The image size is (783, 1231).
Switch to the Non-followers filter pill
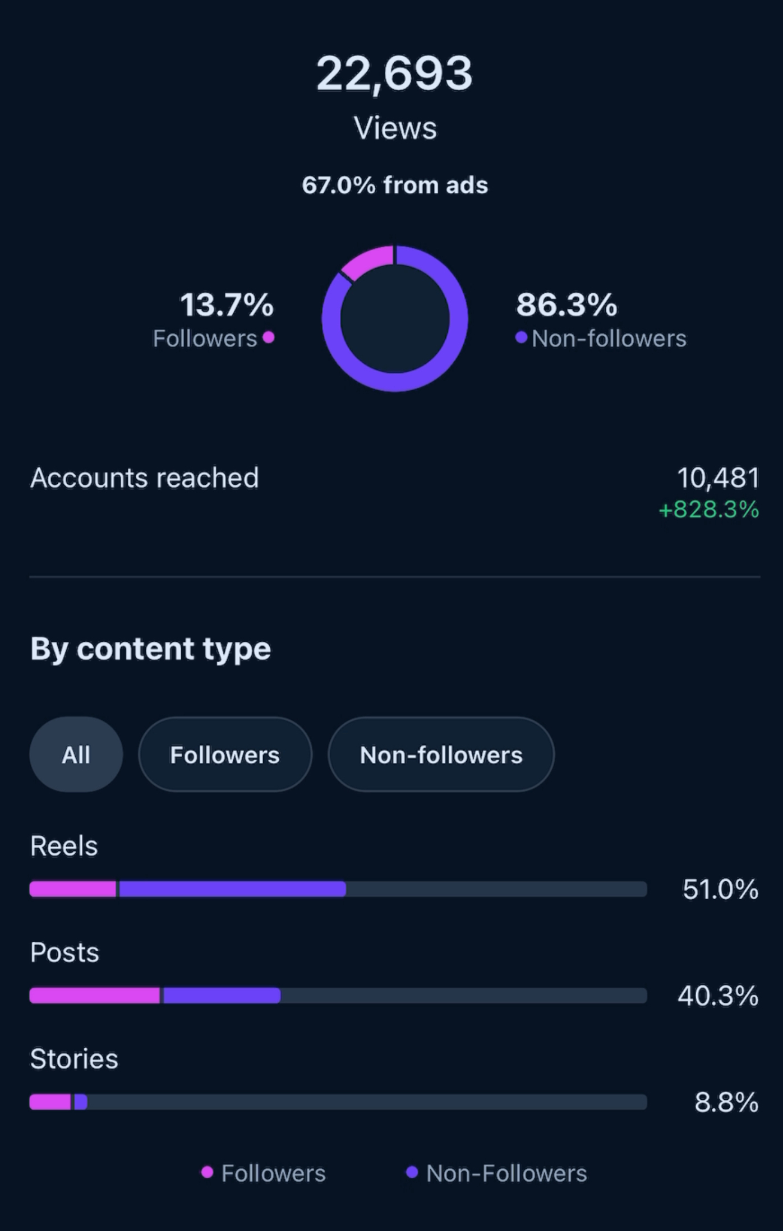pyautogui.click(x=441, y=755)
